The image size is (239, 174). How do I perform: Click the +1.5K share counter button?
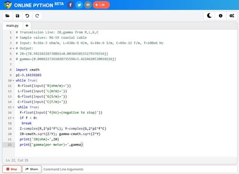pyautogui.click(x=101, y=5)
